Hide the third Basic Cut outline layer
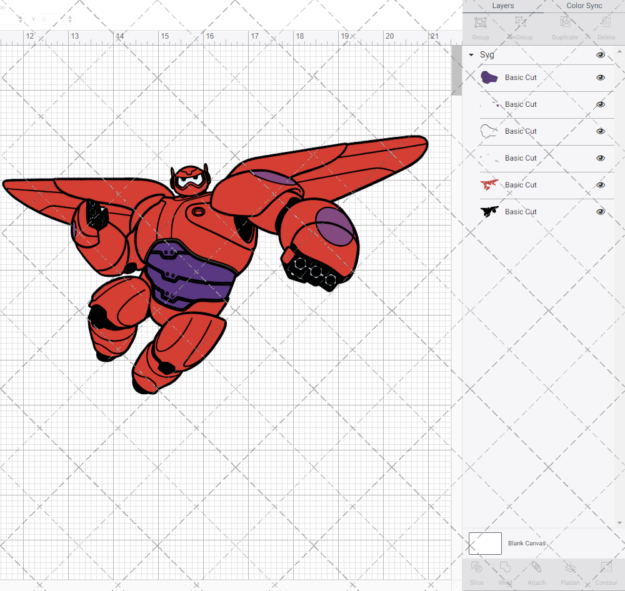Screen dimensions: 625x591 pyautogui.click(x=601, y=131)
